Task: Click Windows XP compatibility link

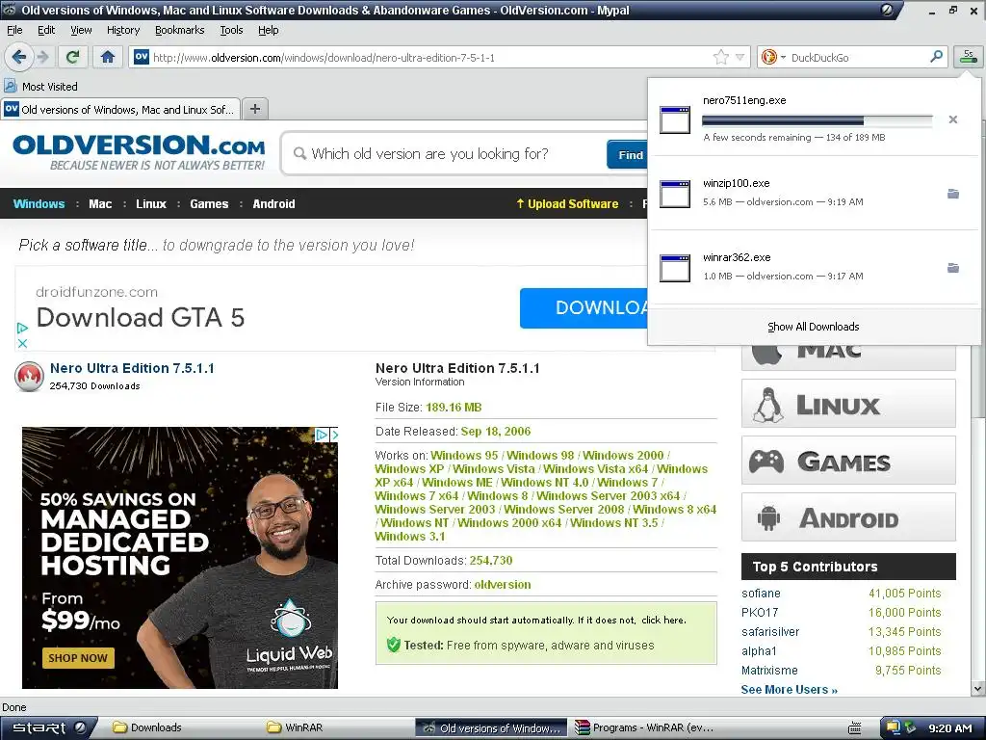Action: [x=409, y=469]
